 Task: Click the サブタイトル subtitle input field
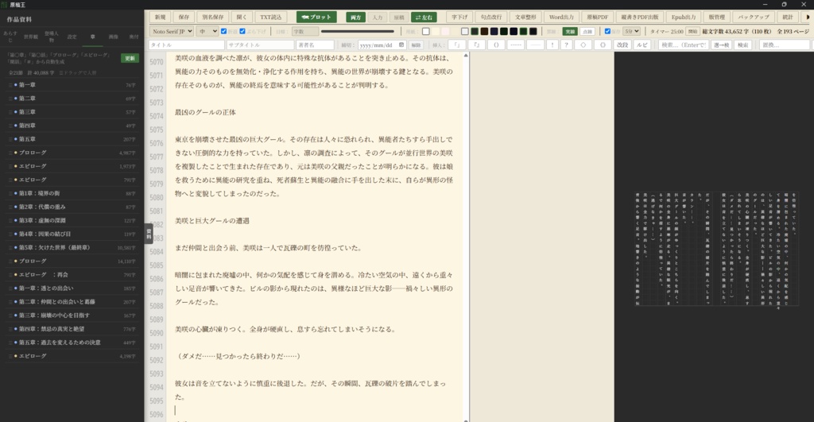(x=260, y=45)
